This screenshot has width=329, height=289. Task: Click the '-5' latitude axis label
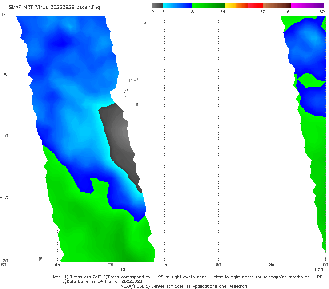click(x=4, y=75)
